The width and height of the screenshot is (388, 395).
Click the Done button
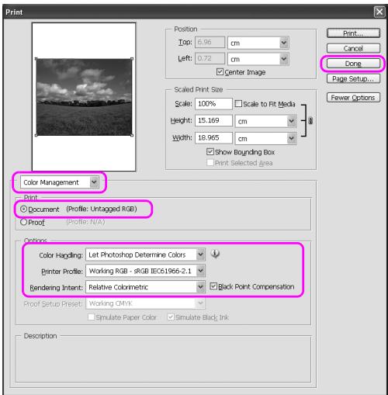(353, 64)
